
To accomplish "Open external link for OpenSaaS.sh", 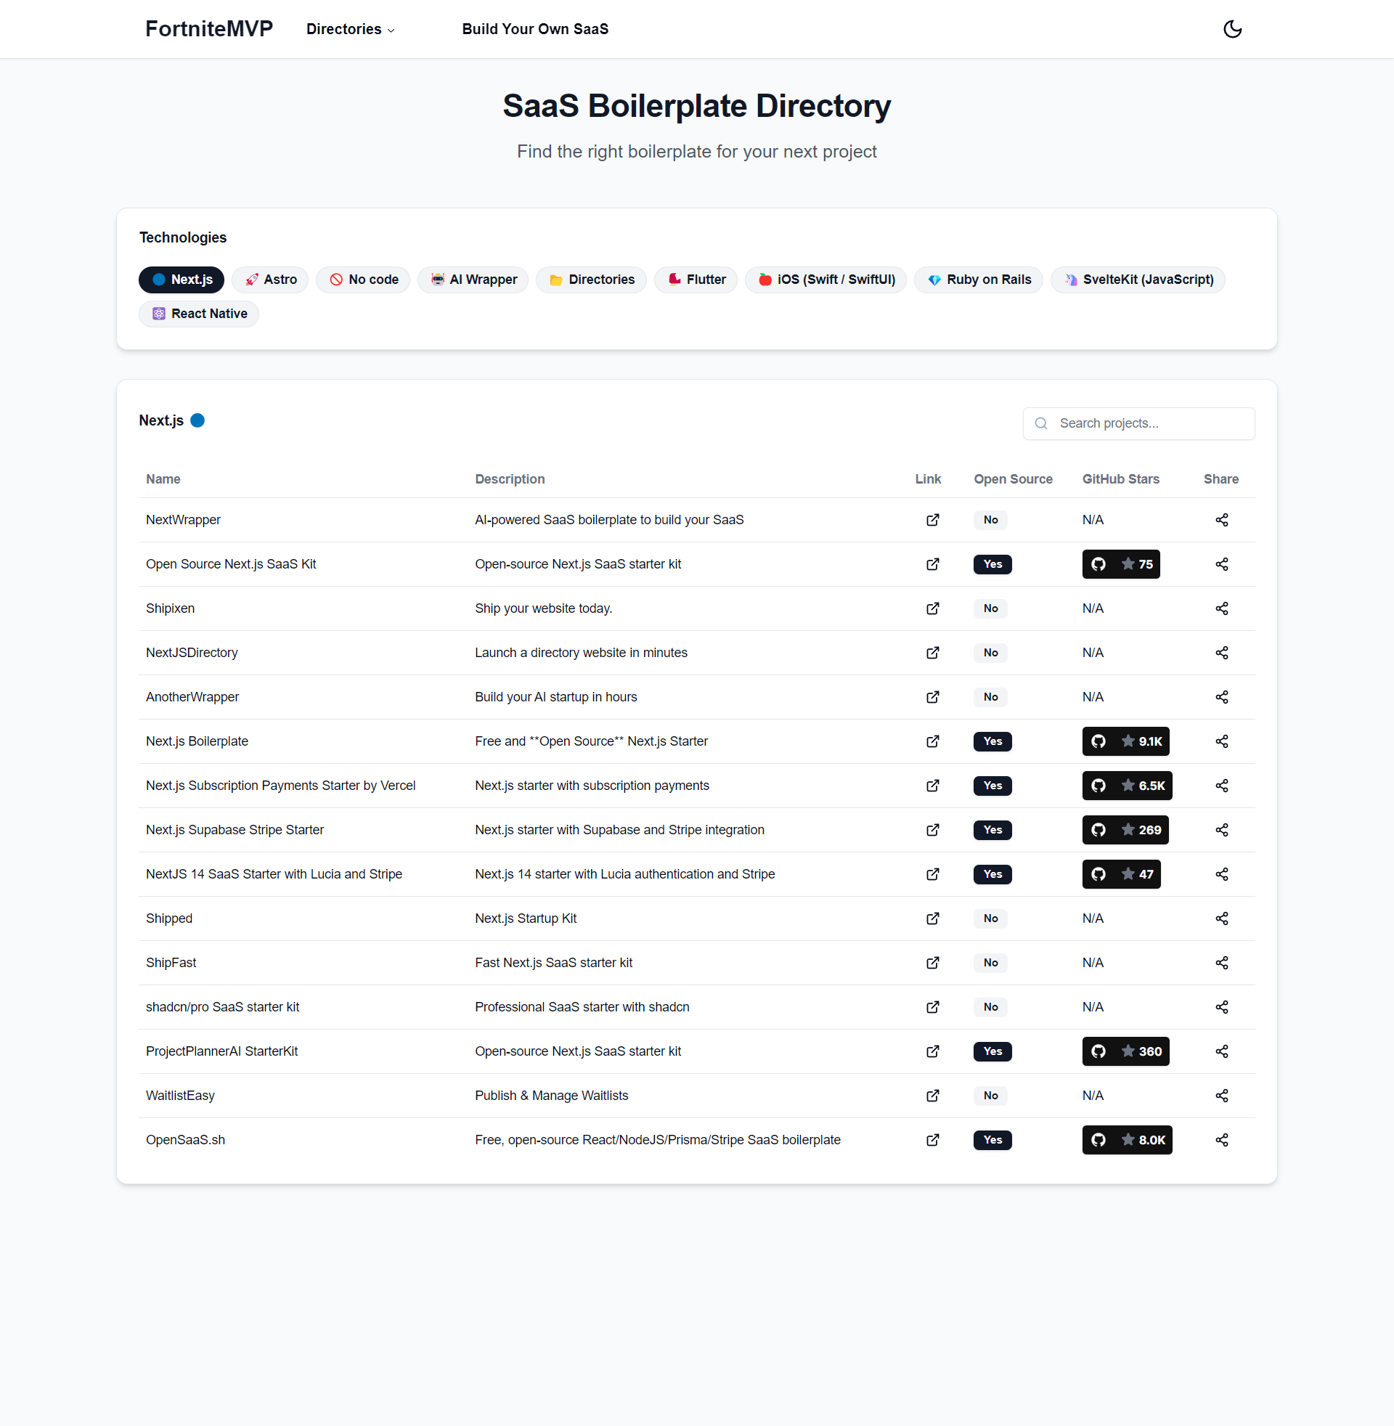I will pyautogui.click(x=933, y=1140).
